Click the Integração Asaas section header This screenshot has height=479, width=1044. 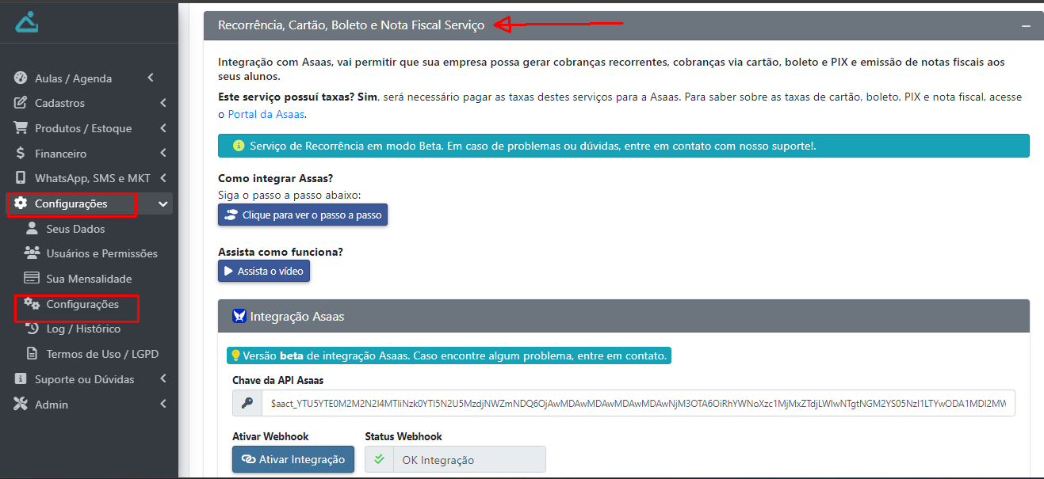[624, 316]
